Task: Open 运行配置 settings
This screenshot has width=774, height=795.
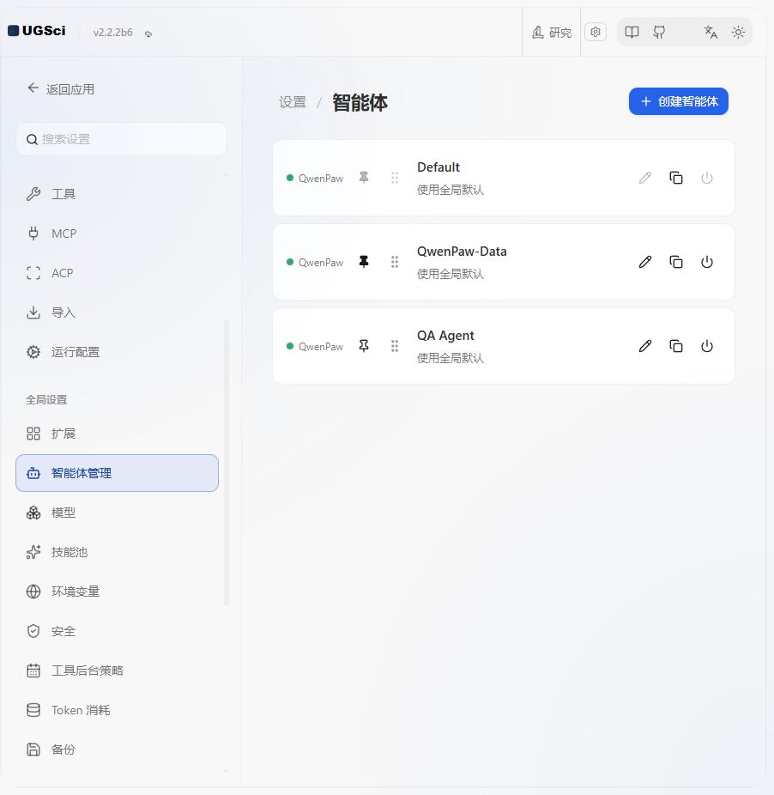Action: (x=117, y=352)
